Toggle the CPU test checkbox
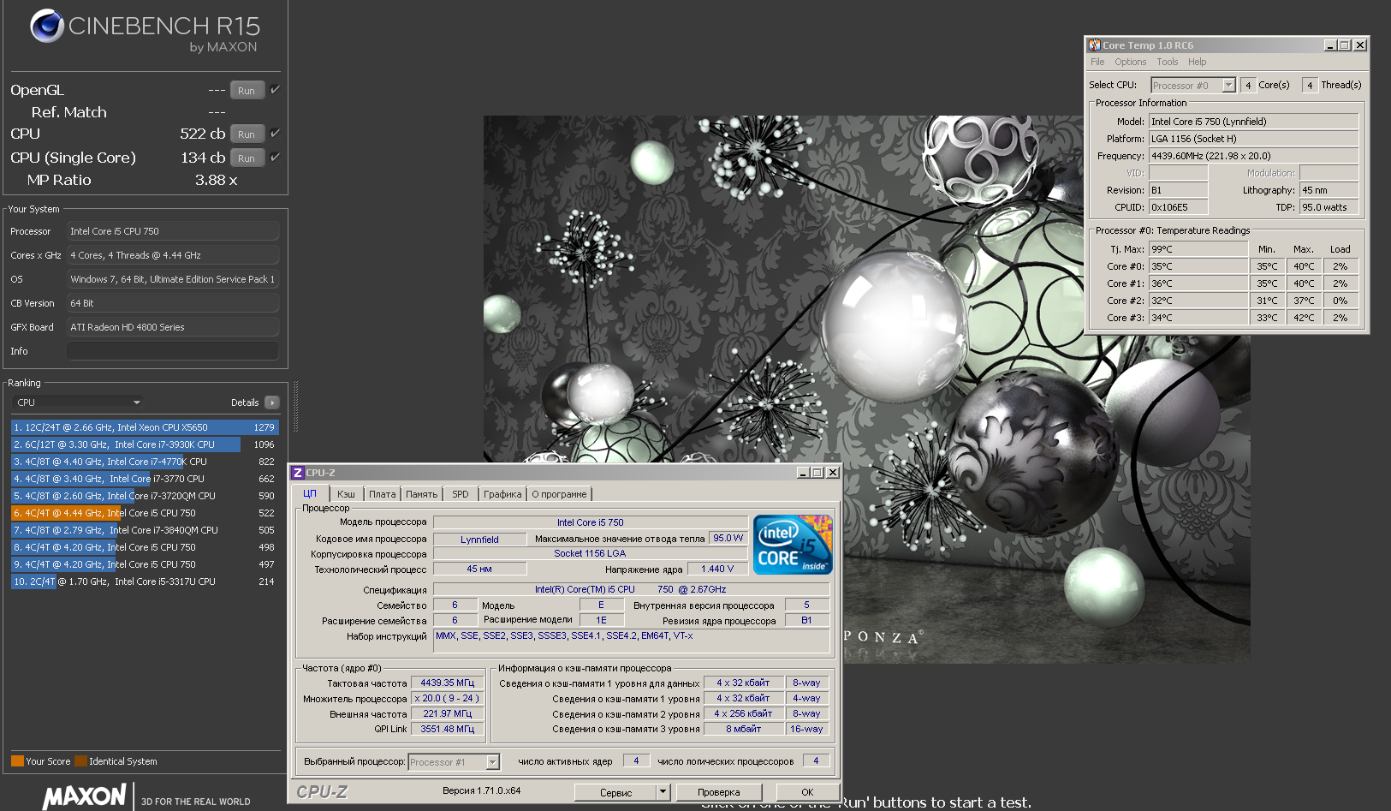This screenshot has height=811, width=1391. point(275,133)
